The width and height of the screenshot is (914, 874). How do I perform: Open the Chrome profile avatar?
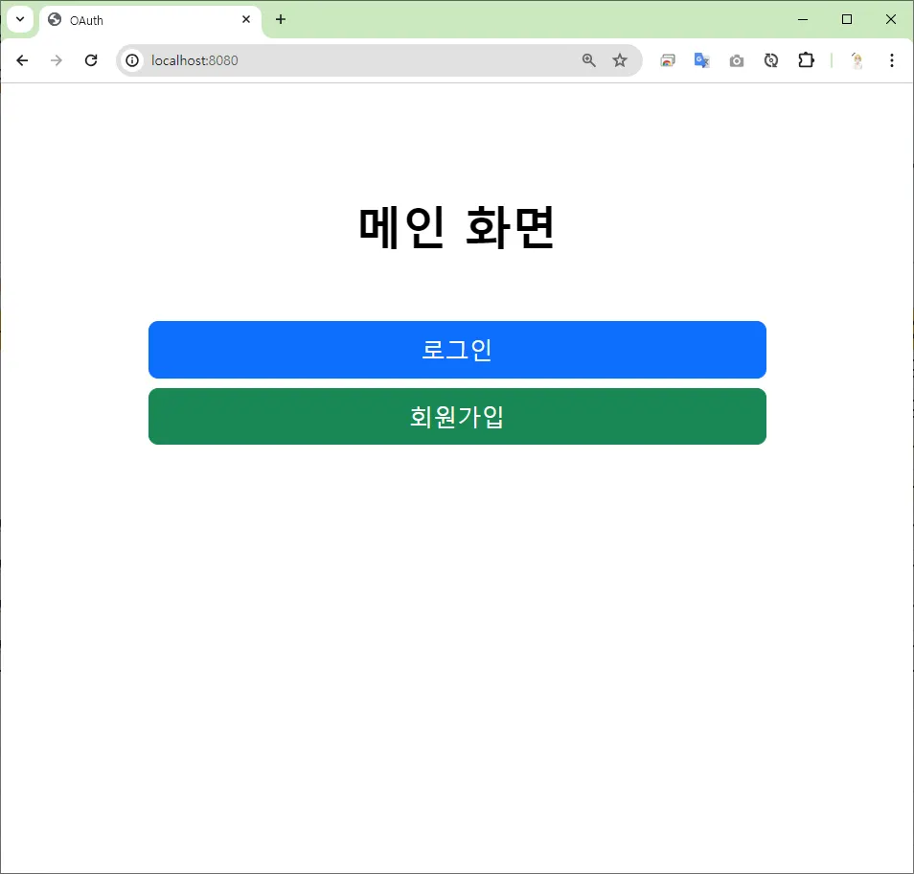(x=857, y=60)
